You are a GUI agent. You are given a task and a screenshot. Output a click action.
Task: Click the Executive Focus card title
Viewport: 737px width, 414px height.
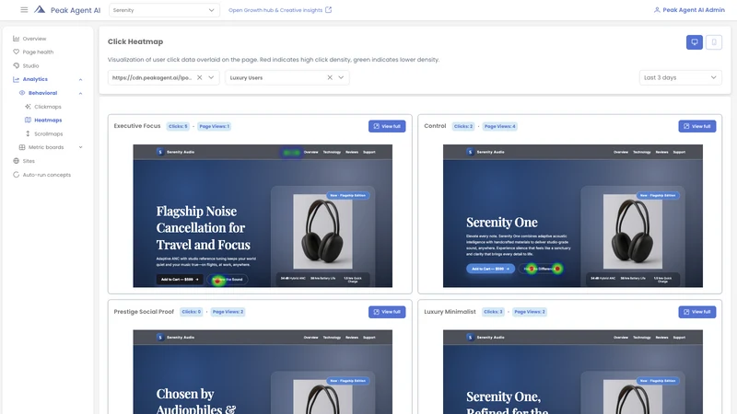coord(137,126)
